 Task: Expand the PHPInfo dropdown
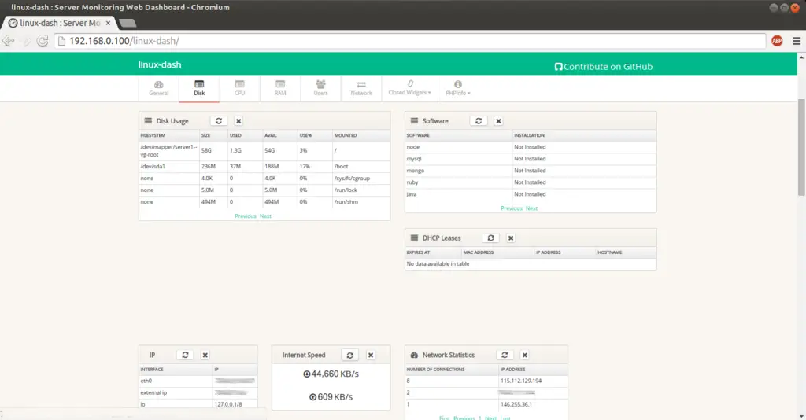458,88
